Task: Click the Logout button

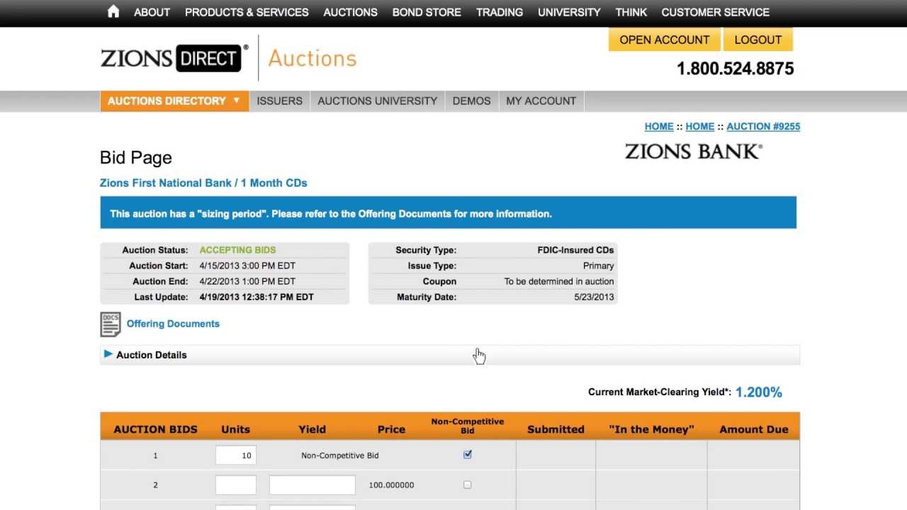Action: pos(757,40)
